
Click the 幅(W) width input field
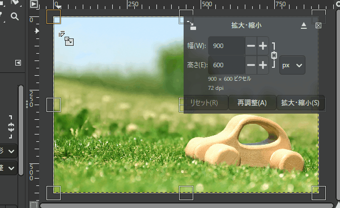pyautogui.click(x=226, y=46)
